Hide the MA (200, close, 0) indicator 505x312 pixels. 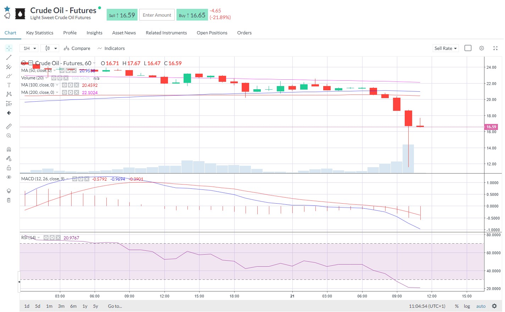coord(64,92)
